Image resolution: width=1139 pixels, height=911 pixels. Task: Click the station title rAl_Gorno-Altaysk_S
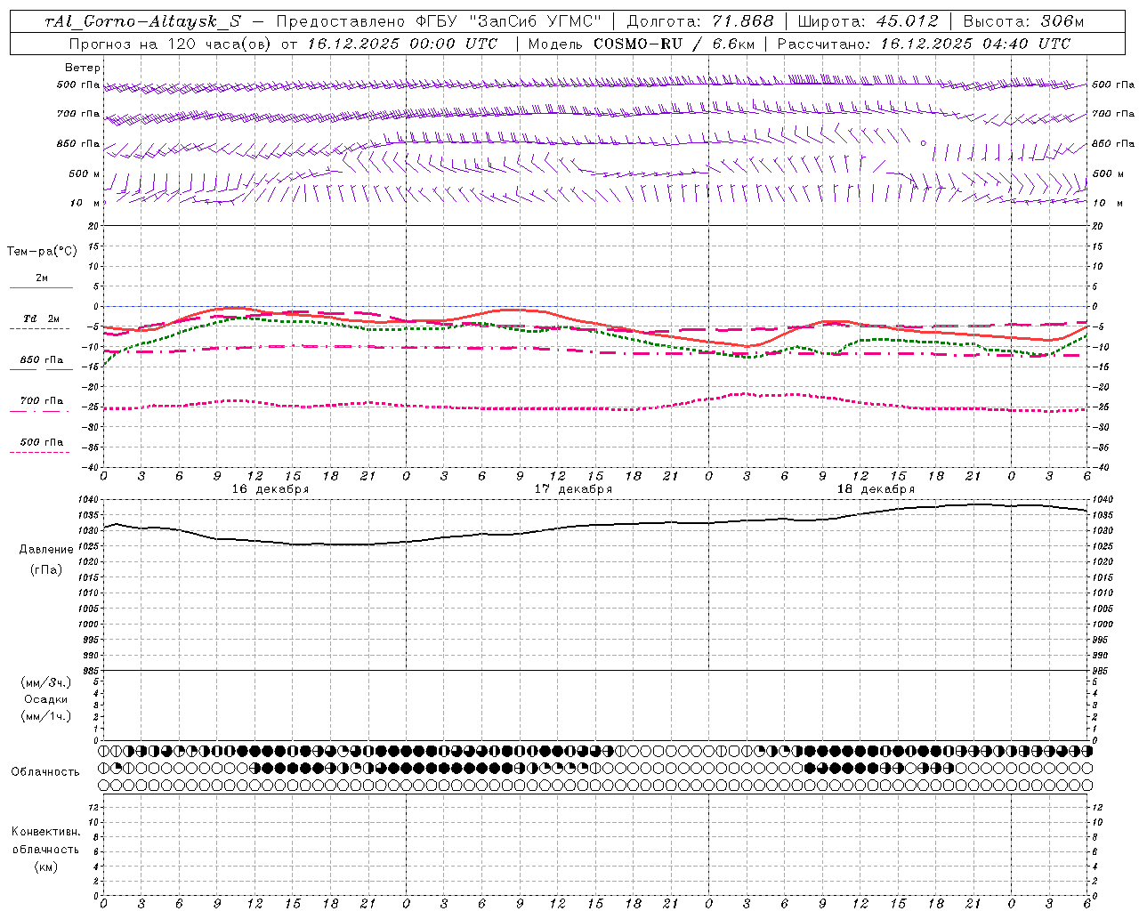[x=143, y=21]
